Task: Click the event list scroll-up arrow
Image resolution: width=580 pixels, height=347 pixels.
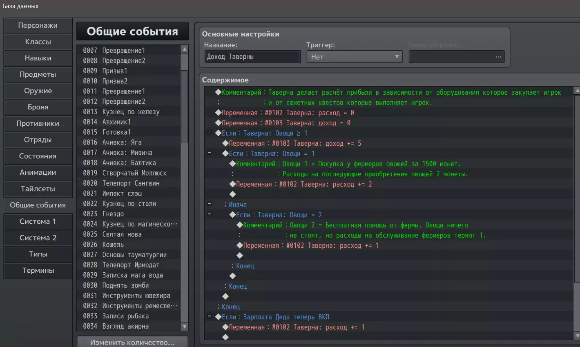Action: [185, 49]
